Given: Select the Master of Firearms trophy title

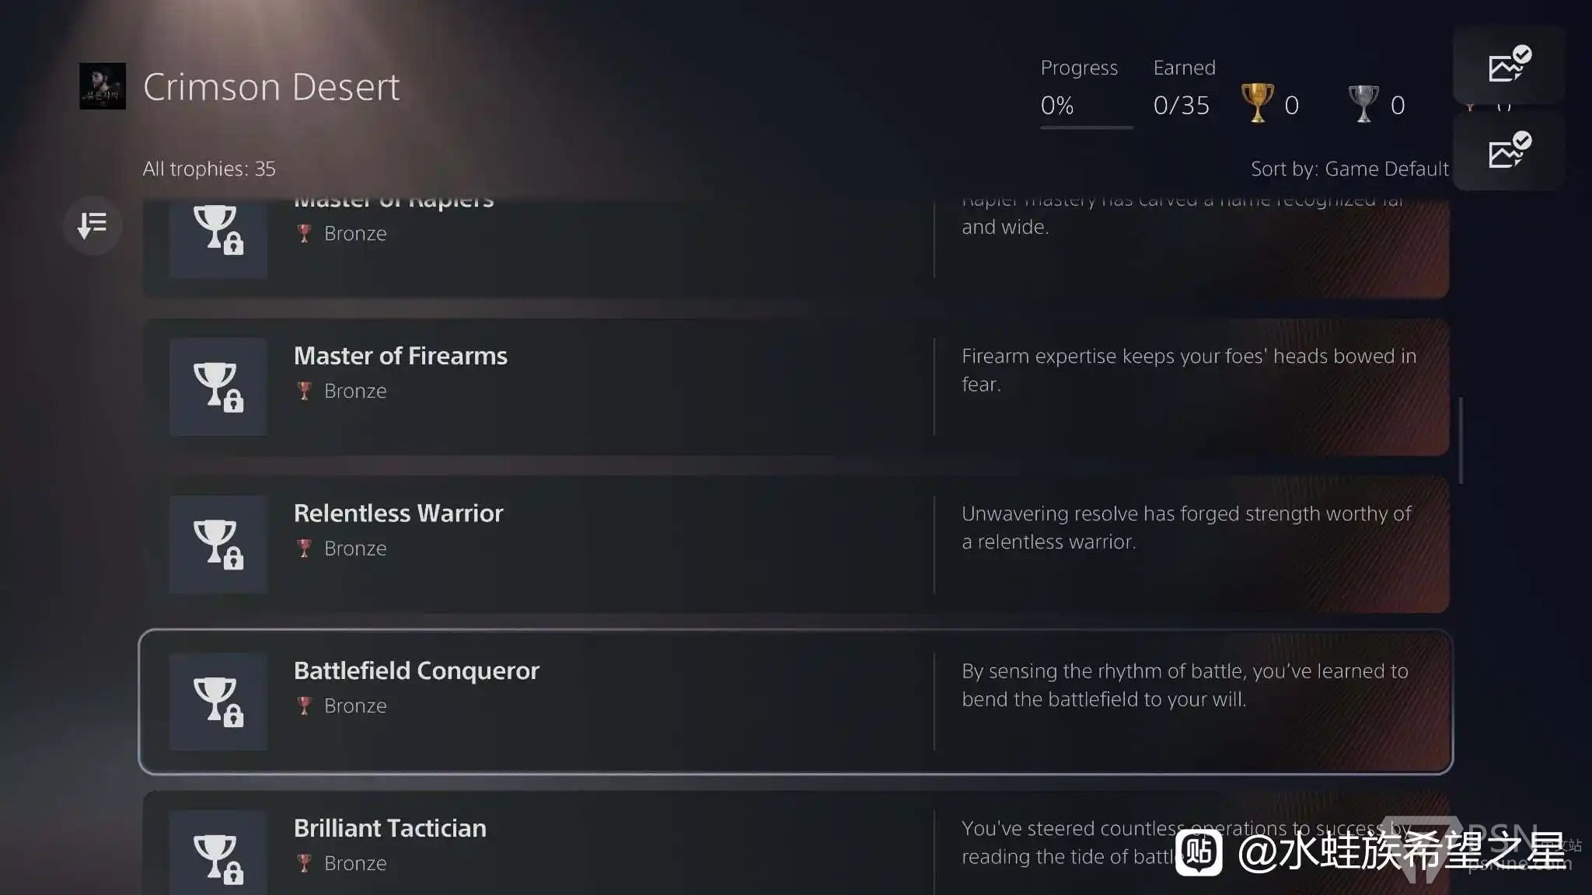Looking at the screenshot, I should pos(400,356).
